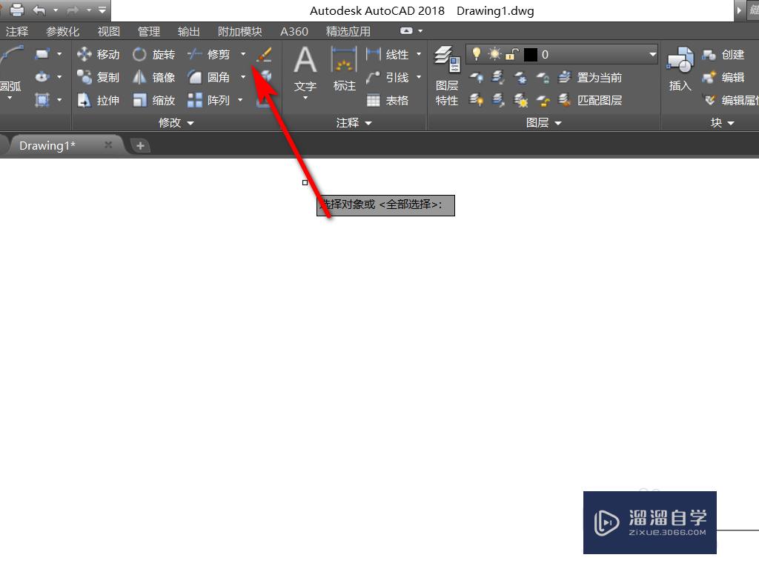Click the 插入 (Insert) block icon
Screen dimensions: 759x569
(x=680, y=67)
